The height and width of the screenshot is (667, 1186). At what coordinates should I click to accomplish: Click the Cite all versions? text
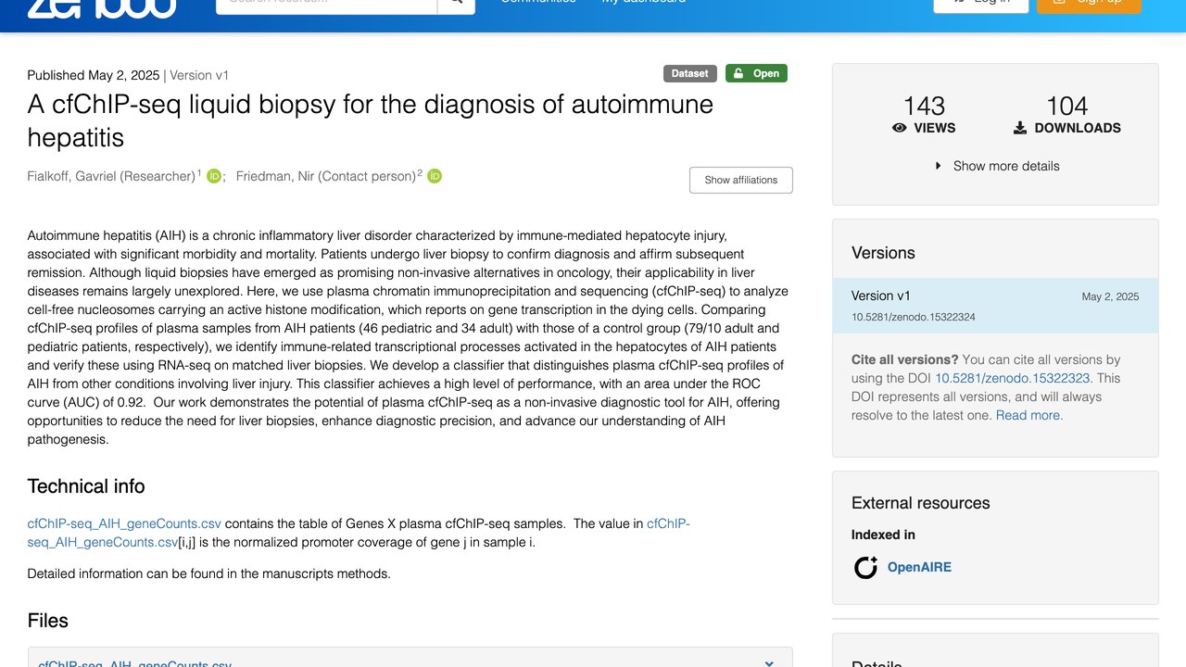(904, 359)
